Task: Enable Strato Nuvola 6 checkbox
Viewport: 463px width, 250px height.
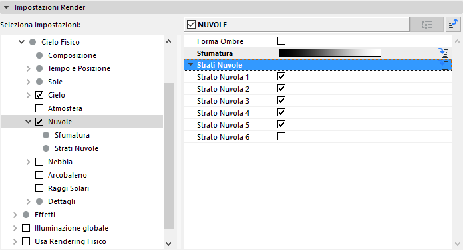Action: (x=281, y=136)
